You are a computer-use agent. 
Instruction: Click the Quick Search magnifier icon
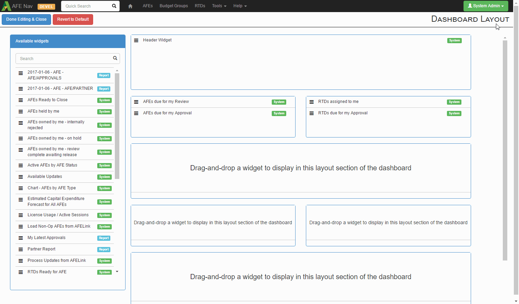114,6
